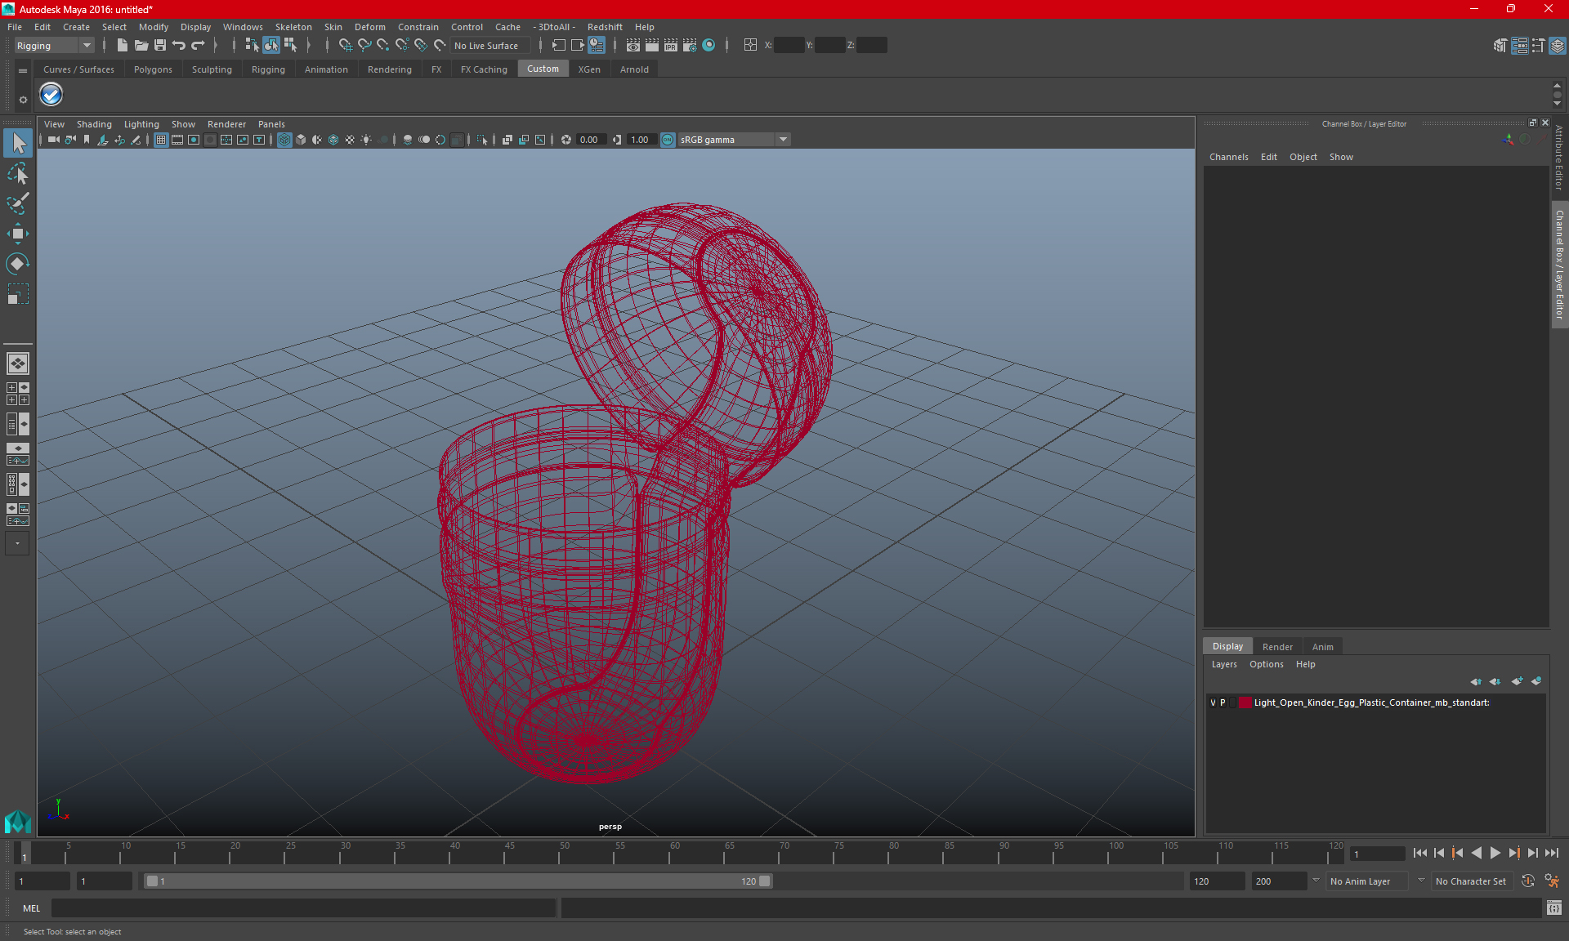This screenshot has height=941, width=1569.
Task: Click the Custom tab in shelf
Action: (543, 69)
